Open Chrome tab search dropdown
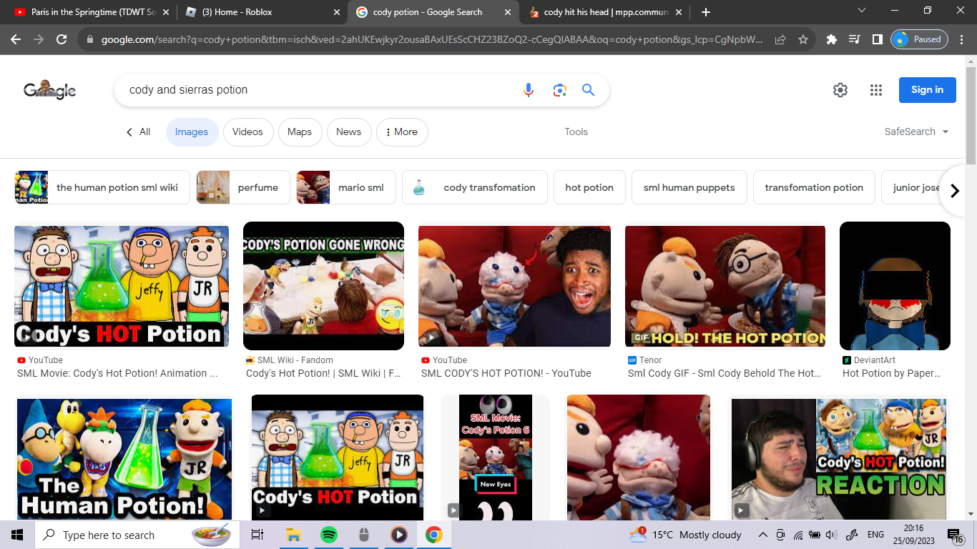This screenshot has height=549, width=977. click(x=862, y=10)
